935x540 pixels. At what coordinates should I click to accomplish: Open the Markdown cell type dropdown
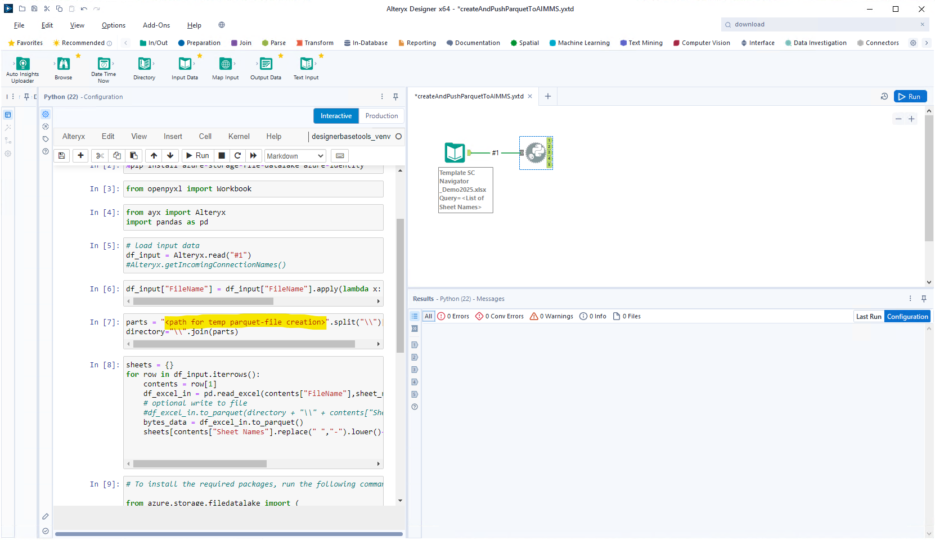click(295, 156)
